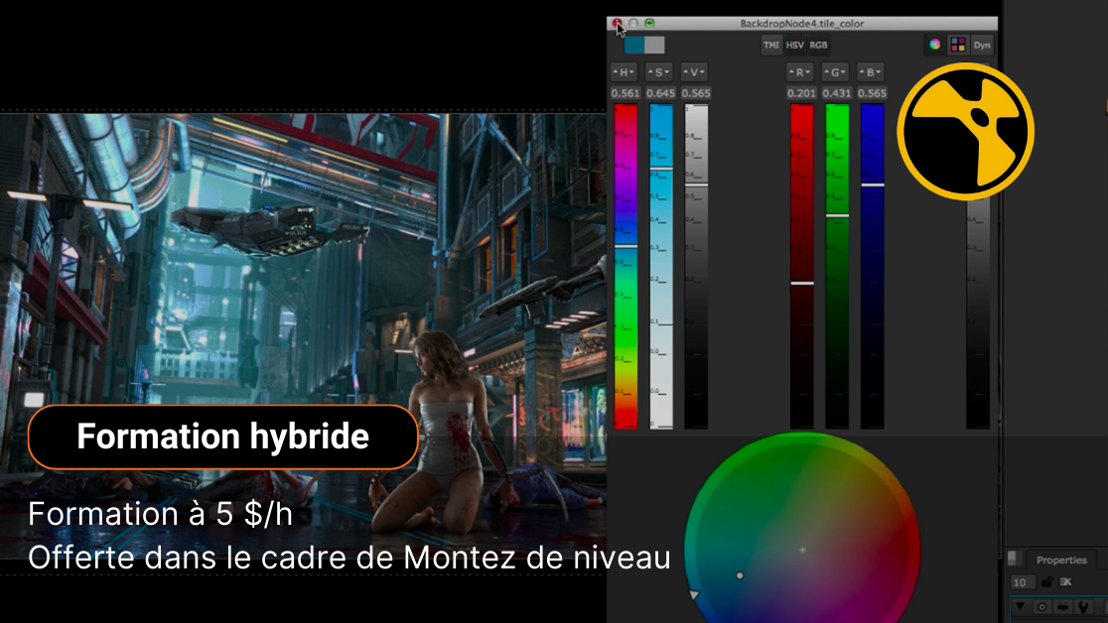This screenshot has width=1108, height=623.
Task: Switch to the RGB tab
Action: [x=817, y=45]
